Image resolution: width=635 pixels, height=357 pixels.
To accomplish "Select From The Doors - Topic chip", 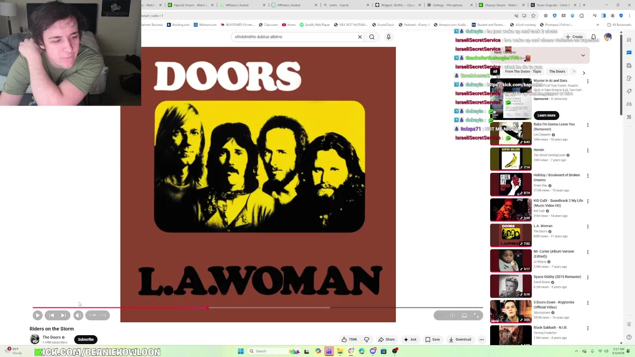I will [x=523, y=71].
